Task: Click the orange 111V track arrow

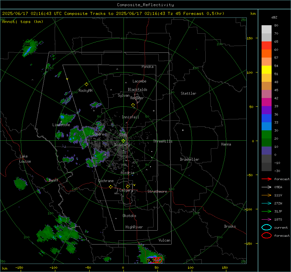Action: (266, 195)
